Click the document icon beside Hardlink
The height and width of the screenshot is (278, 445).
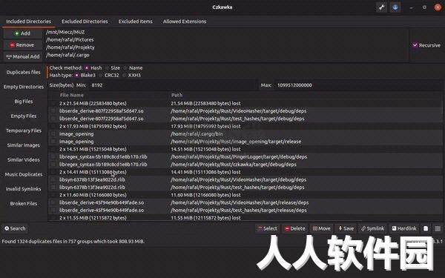pyautogui.click(x=426, y=228)
